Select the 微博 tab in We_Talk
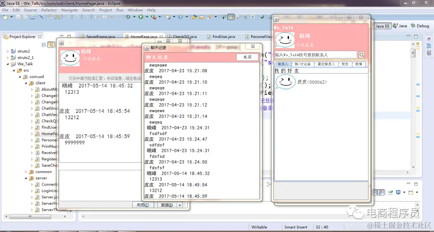 [358, 64]
